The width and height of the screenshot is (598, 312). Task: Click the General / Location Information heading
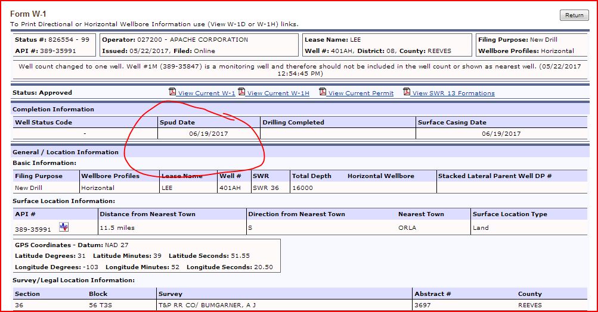coord(65,152)
